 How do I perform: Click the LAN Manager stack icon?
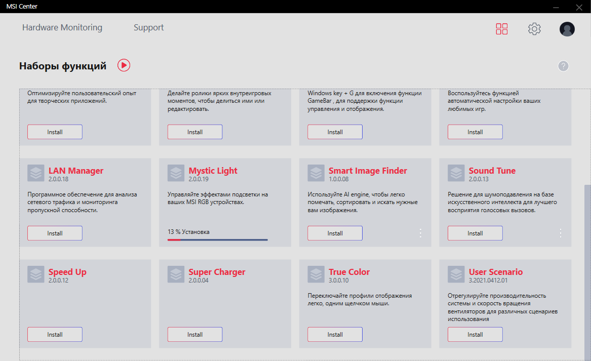tap(36, 173)
